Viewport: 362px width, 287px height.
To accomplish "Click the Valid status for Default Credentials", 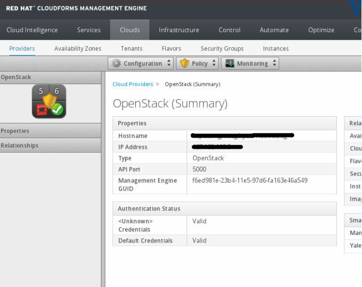I will (199, 240).
